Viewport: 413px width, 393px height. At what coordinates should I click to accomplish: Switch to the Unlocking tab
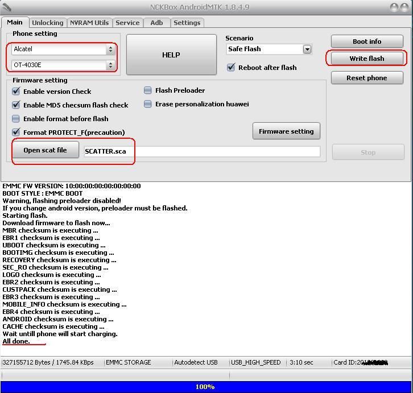pos(47,23)
